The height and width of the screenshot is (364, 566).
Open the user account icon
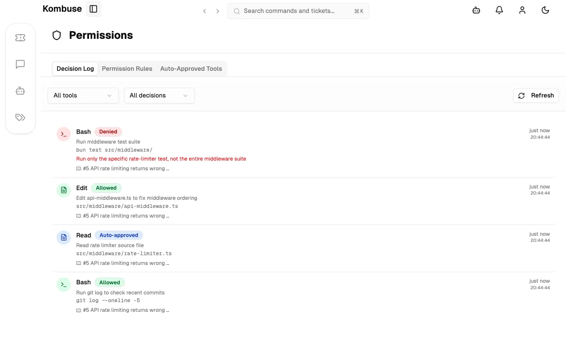522,10
